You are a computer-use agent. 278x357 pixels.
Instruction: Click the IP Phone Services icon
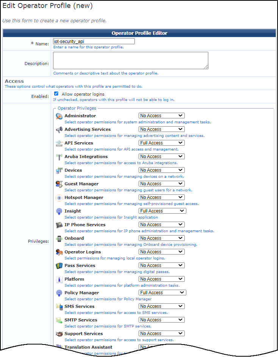[59, 225]
